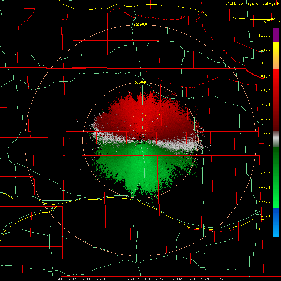281x281 pixels.
Task: Click the -0.9 velocity legend value
Action: coord(266,132)
